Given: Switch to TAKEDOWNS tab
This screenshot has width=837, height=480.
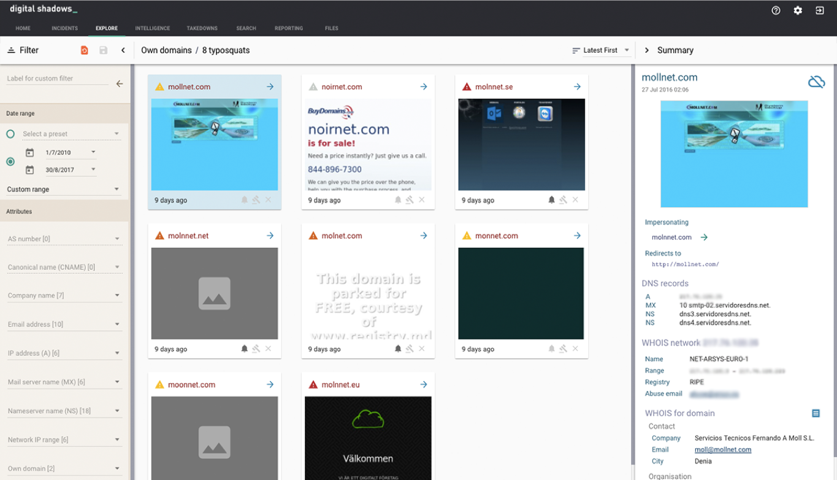Looking at the screenshot, I should (202, 28).
